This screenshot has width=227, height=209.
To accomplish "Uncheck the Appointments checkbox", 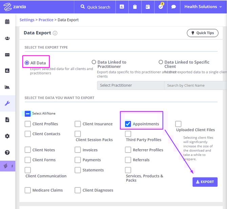I will 128,124.
